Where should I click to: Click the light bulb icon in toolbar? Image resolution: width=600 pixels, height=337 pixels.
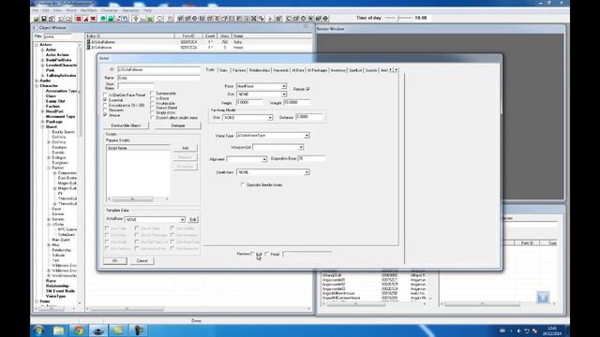tap(135, 19)
